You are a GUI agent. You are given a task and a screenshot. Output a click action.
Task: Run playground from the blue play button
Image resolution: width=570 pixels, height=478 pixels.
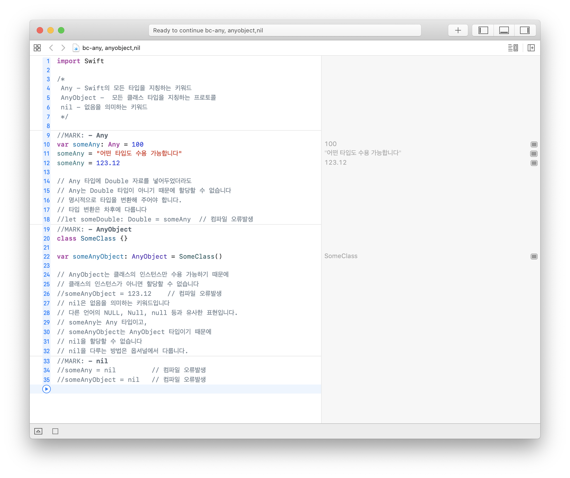pyautogui.click(x=47, y=389)
